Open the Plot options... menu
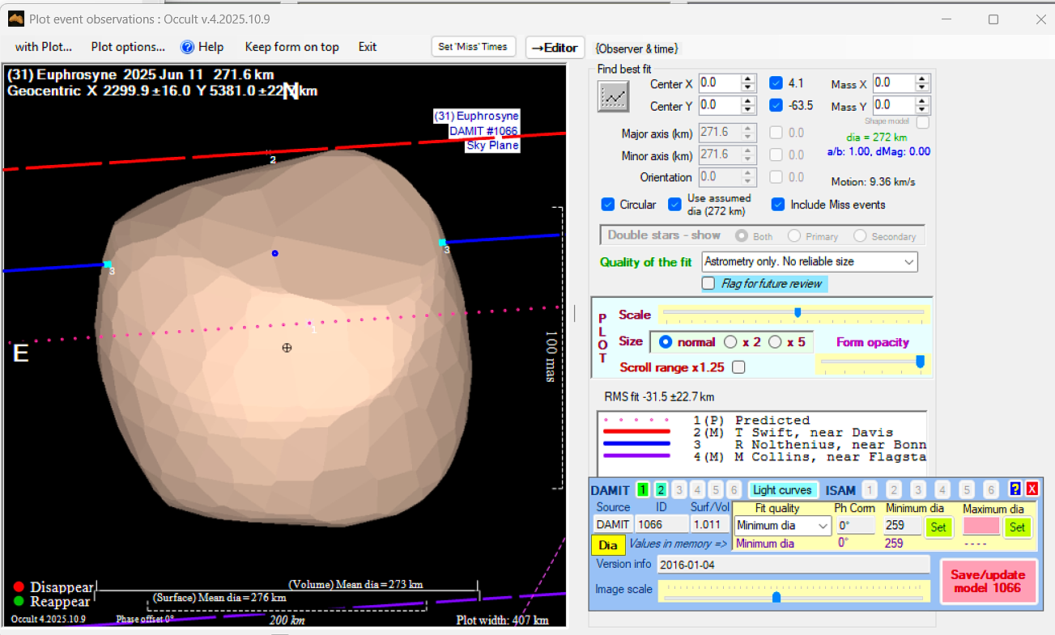 [128, 47]
